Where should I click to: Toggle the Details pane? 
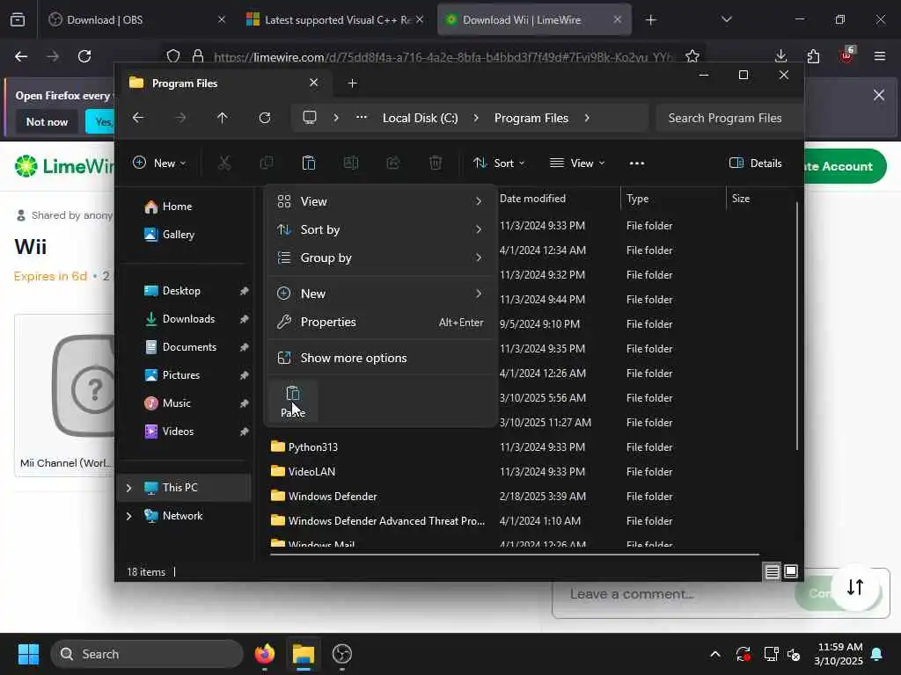[x=755, y=163]
